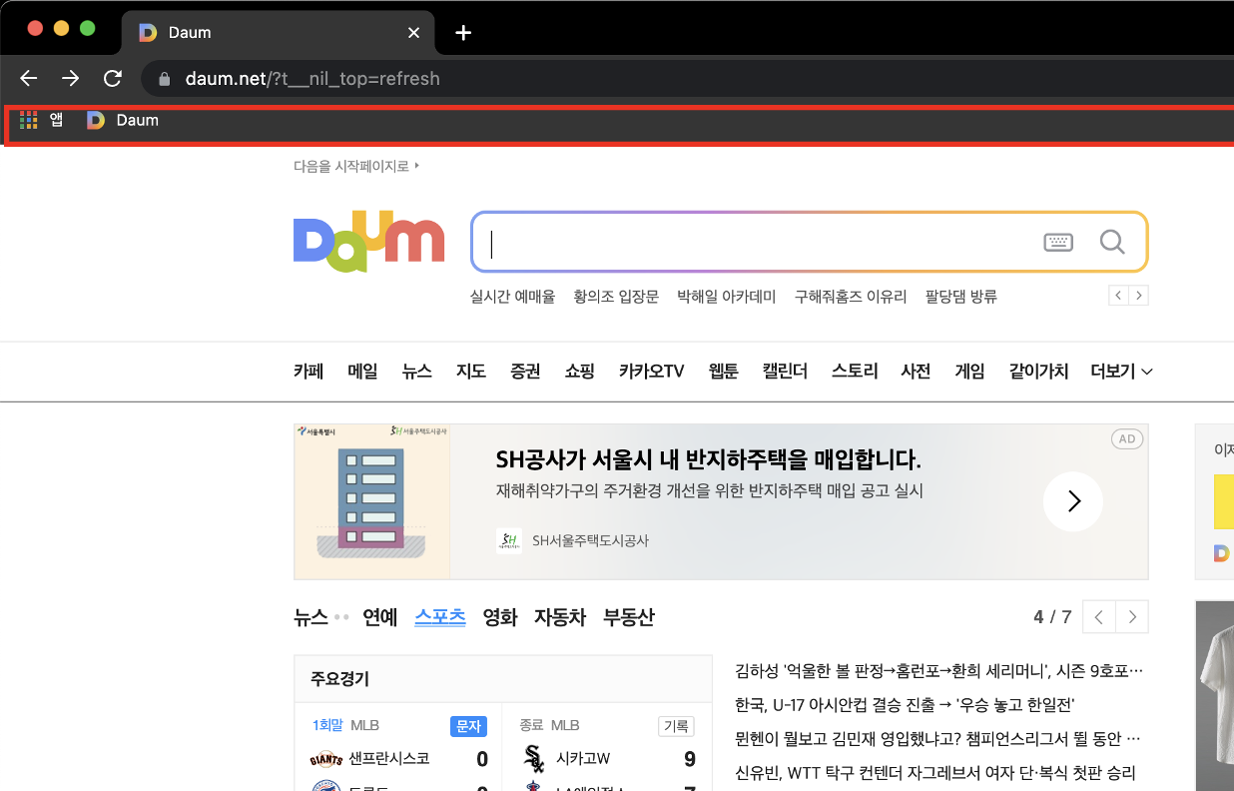Select trending term '실시간 예매율'
Viewport: 1234px width, 791px height.
[512, 297]
